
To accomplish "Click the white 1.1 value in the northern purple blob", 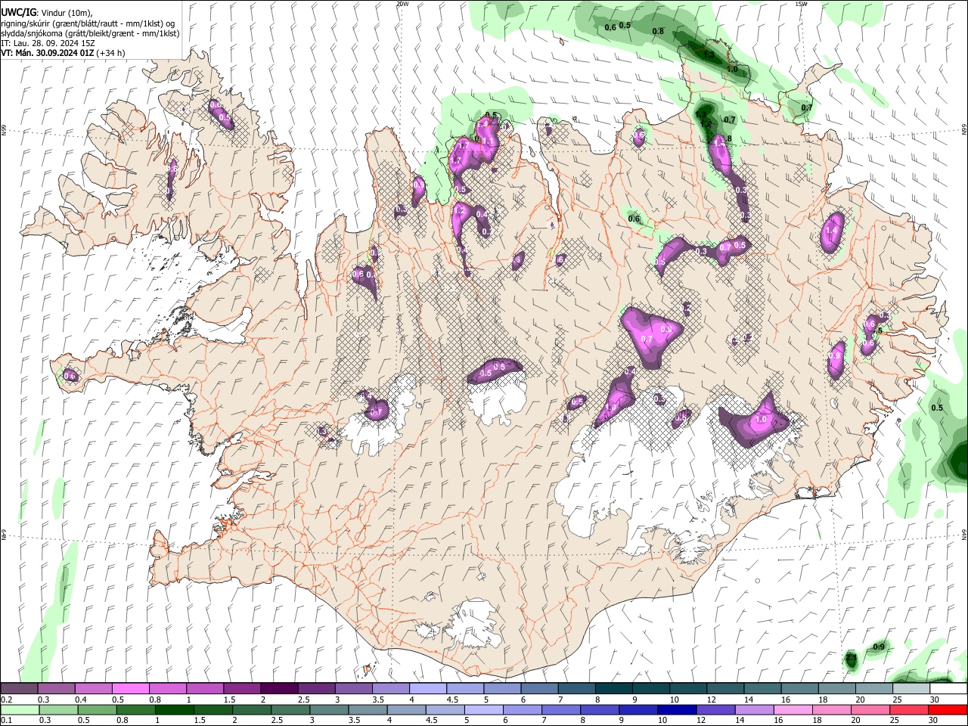I will pyautogui.click(x=488, y=141).
